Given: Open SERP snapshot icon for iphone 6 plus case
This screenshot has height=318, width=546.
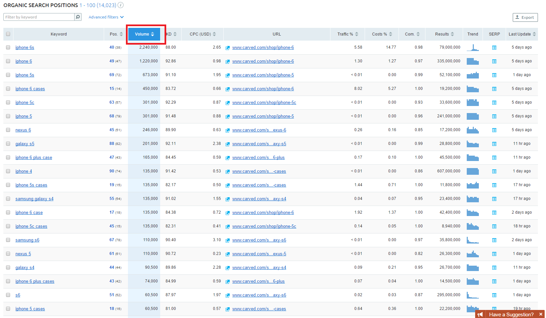Looking at the screenshot, I should coord(494,158).
